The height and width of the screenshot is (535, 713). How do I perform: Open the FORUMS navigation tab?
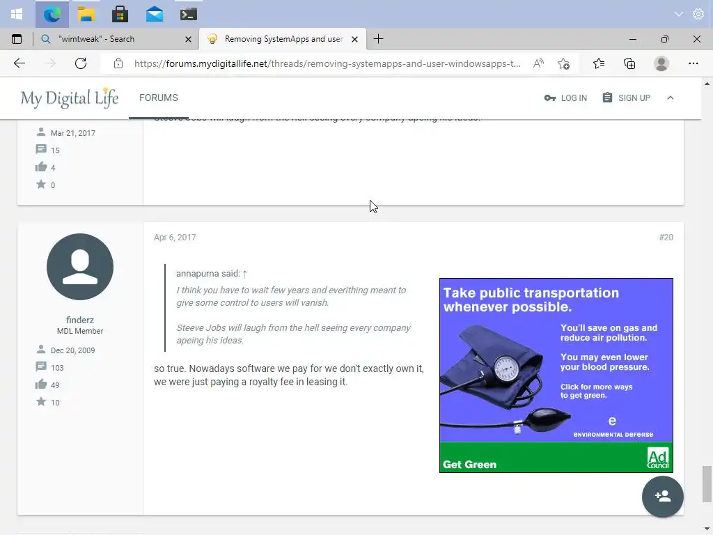pos(159,98)
